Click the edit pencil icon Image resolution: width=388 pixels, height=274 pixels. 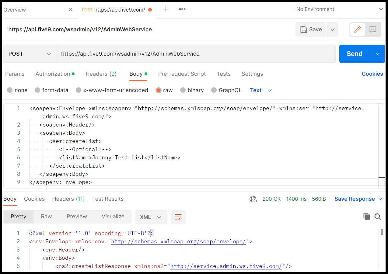[x=358, y=29]
